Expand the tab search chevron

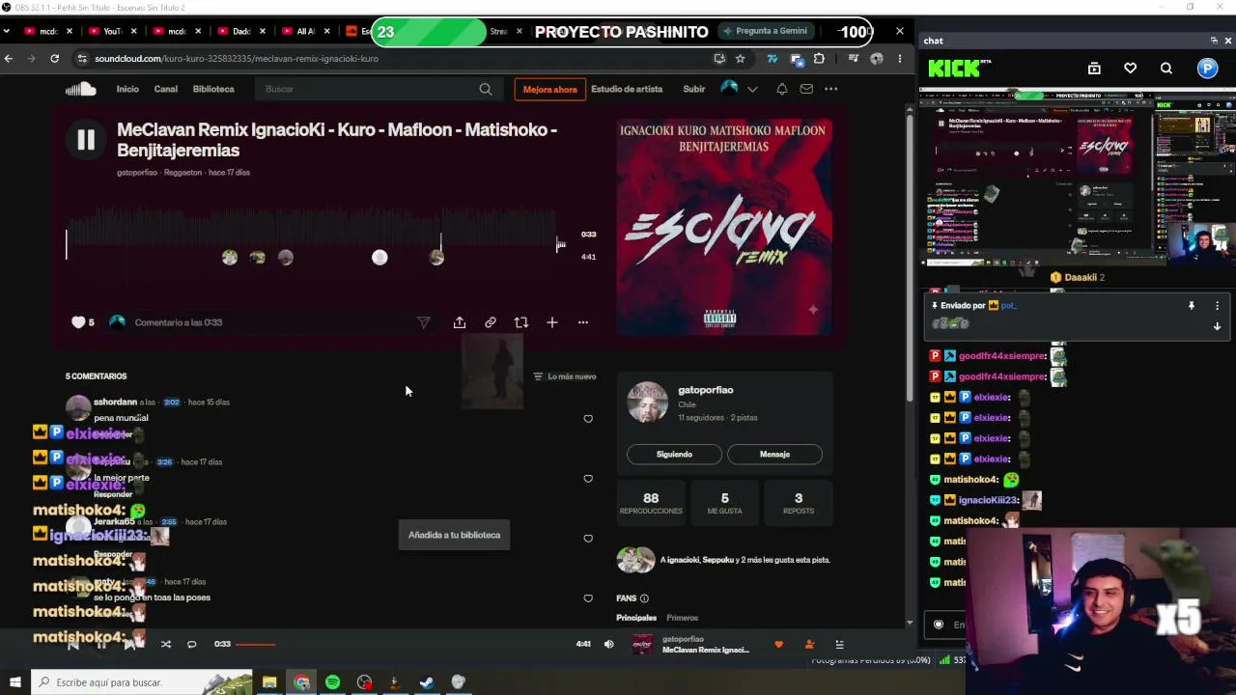coord(7,31)
